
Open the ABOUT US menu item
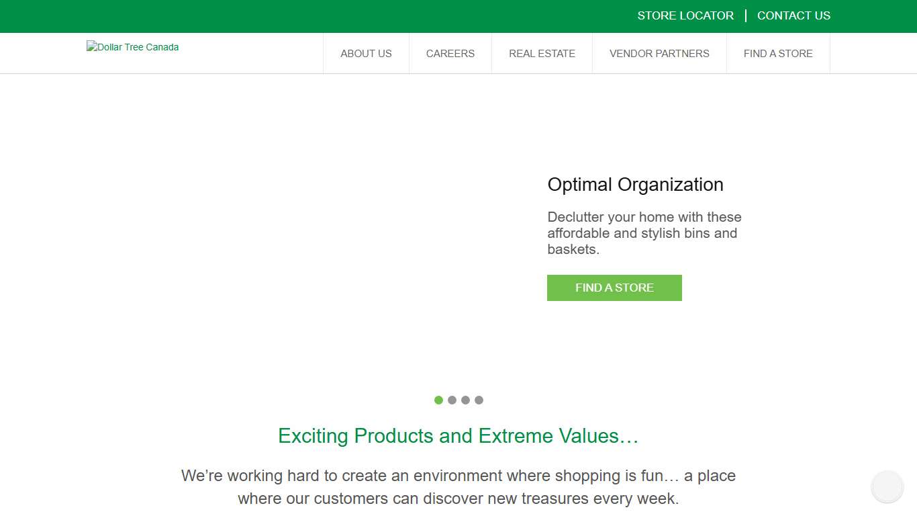(366, 54)
